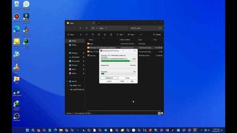The image size is (237, 133).
Task: Add a new Explorer tab
Action: click(x=99, y=23)
